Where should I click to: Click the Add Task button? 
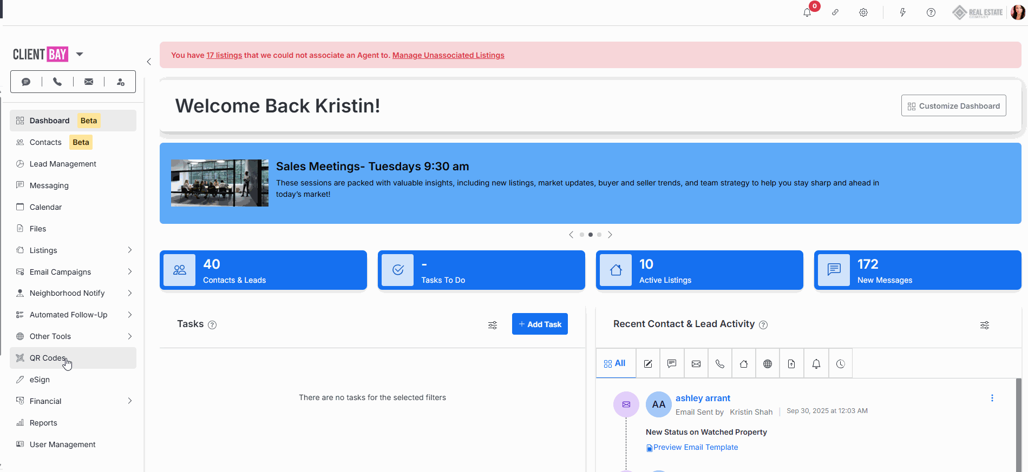click(x=540, y=324)
